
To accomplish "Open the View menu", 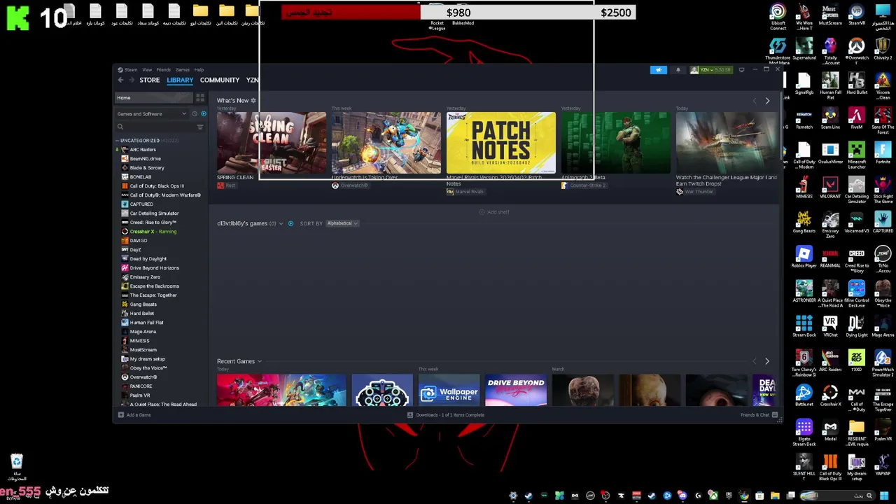I will pyautogui.click(x=147, y=70).
